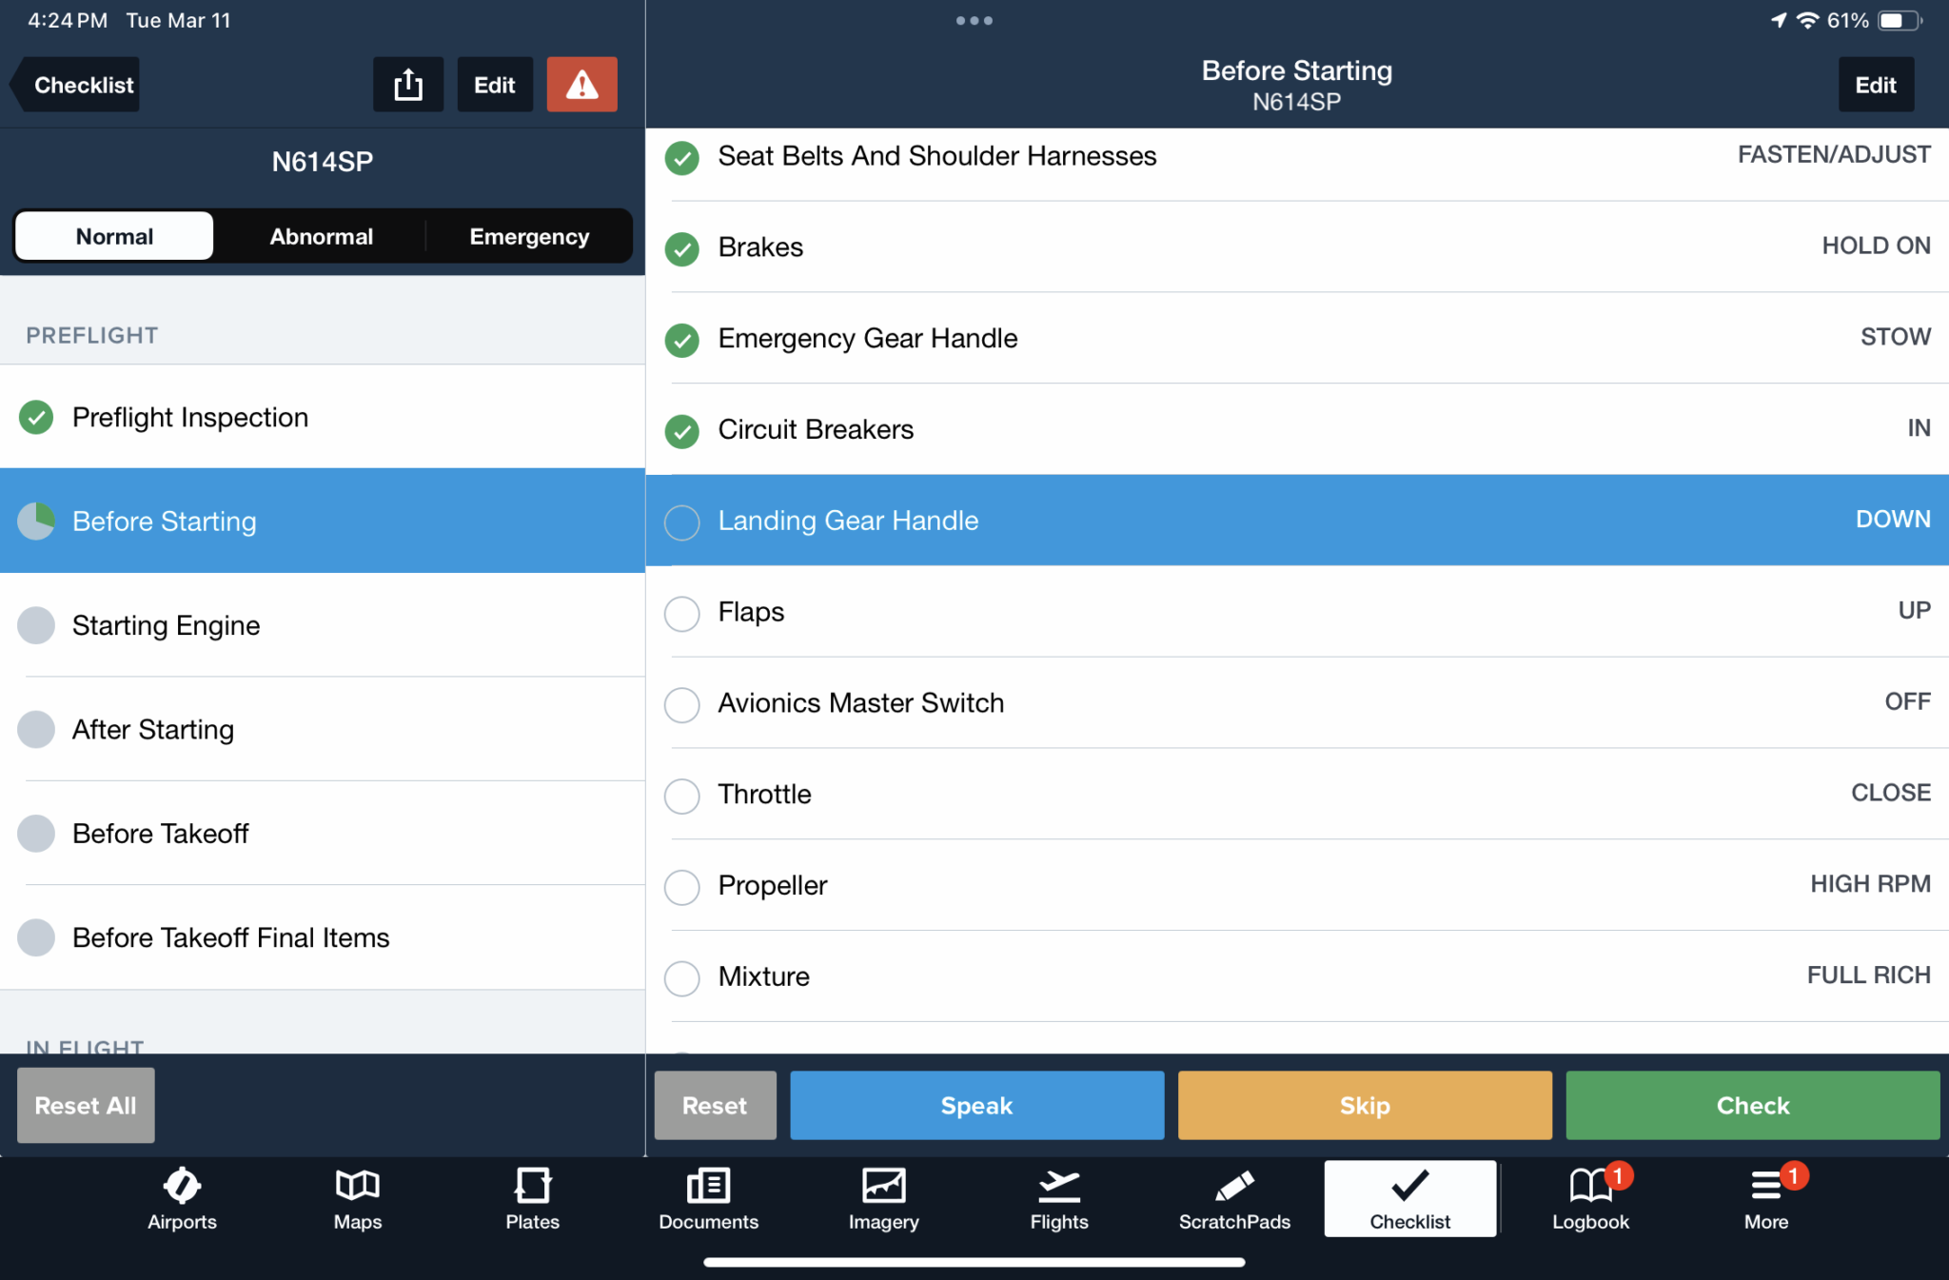The width and height of the screenshot is (1949, 1280).
Task: Open the After Starting checklist
Action: (323, 729)
